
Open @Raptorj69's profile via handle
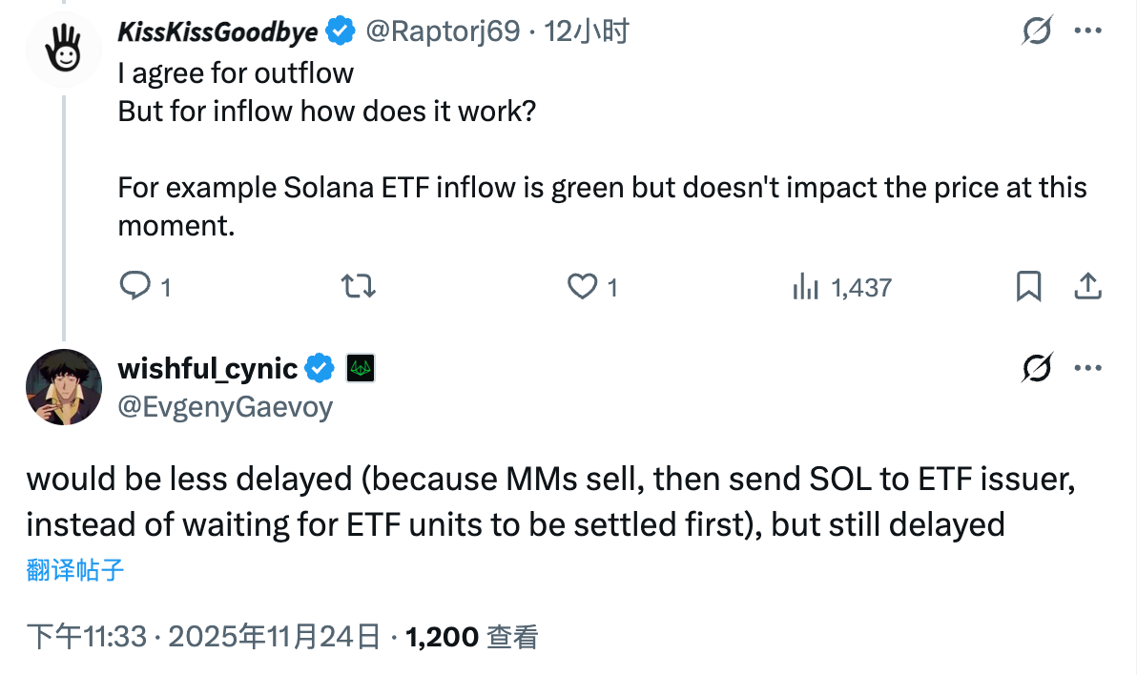pyautogui.click(x=444, y=30)
